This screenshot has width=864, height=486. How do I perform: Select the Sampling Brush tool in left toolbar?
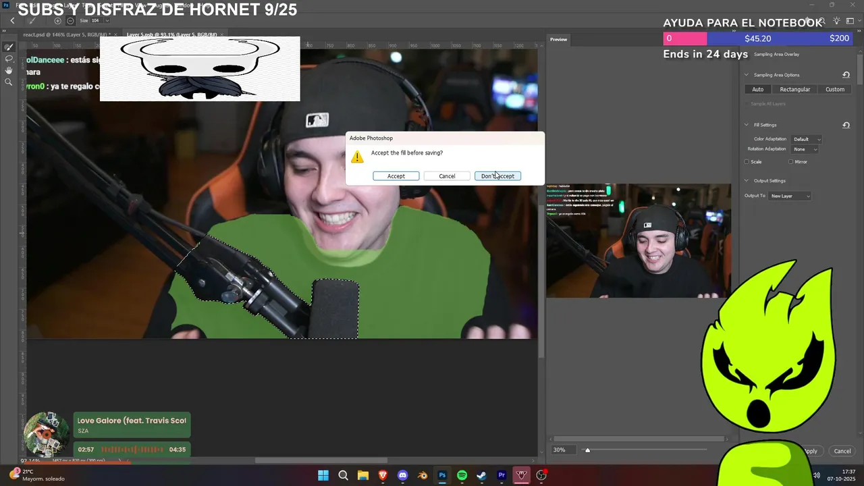(9, 47)
